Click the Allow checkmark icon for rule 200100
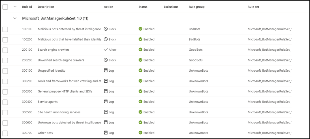The height and width of the screenshot is (139, 310). pos(106,50)
